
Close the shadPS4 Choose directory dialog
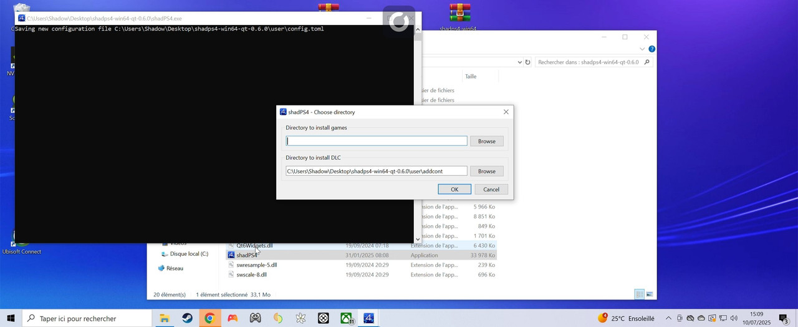click(x=506, y=112)
